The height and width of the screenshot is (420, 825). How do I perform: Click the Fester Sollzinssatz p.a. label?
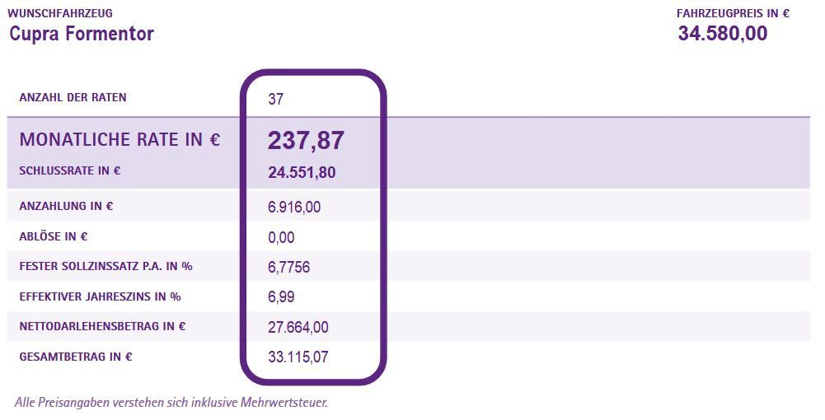tap(105, 266)
